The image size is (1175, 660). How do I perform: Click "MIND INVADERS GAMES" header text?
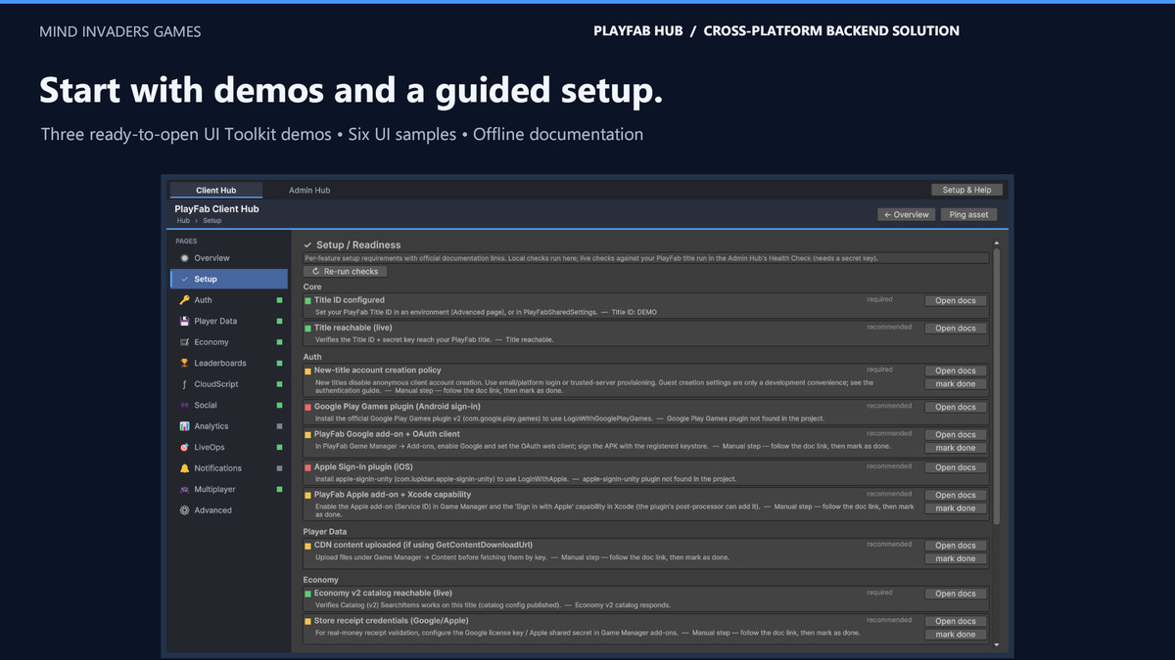click(x=120, y=31)
